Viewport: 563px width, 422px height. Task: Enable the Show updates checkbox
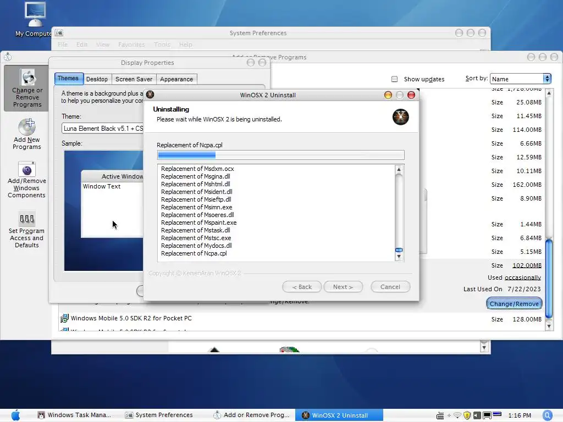point(394,79)
